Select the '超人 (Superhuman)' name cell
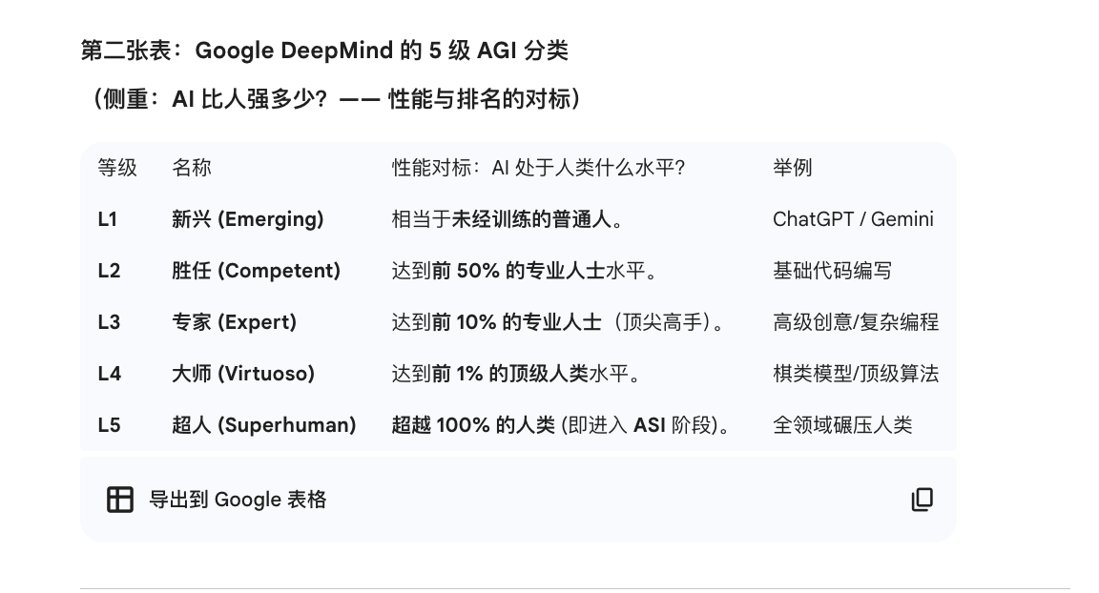 (x=263, y=425)
